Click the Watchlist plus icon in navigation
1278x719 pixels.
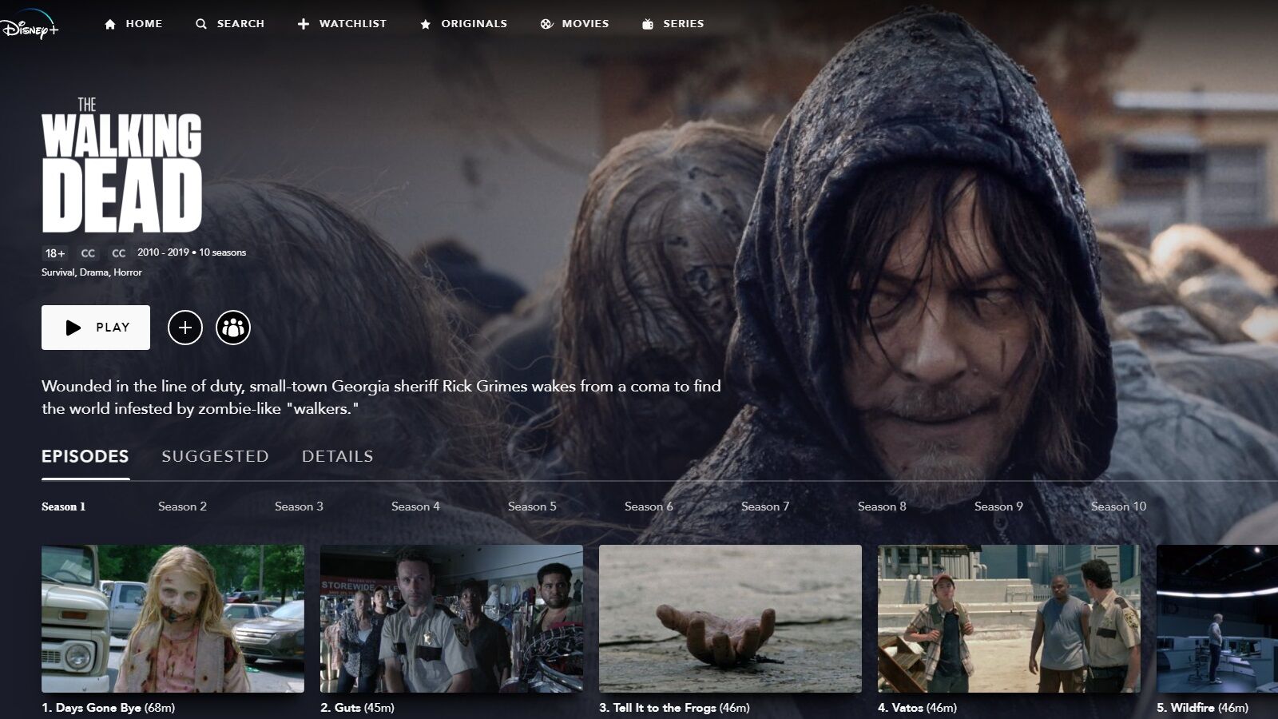304,24
